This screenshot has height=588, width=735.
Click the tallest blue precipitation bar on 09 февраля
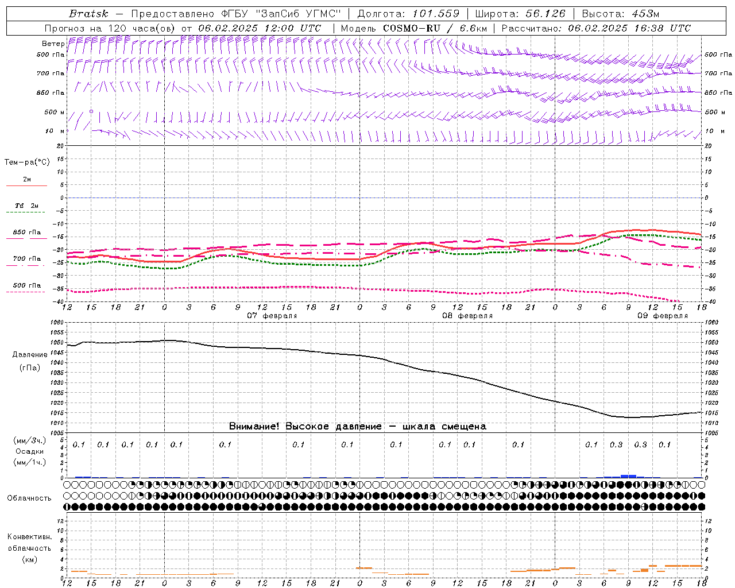pos(629,476)
